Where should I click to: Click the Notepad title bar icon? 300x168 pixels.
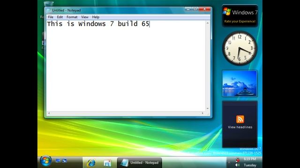point(49,10)
